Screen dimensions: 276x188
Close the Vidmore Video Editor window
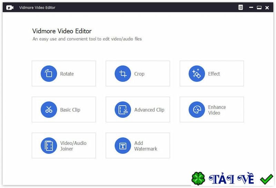pos(267,8)
